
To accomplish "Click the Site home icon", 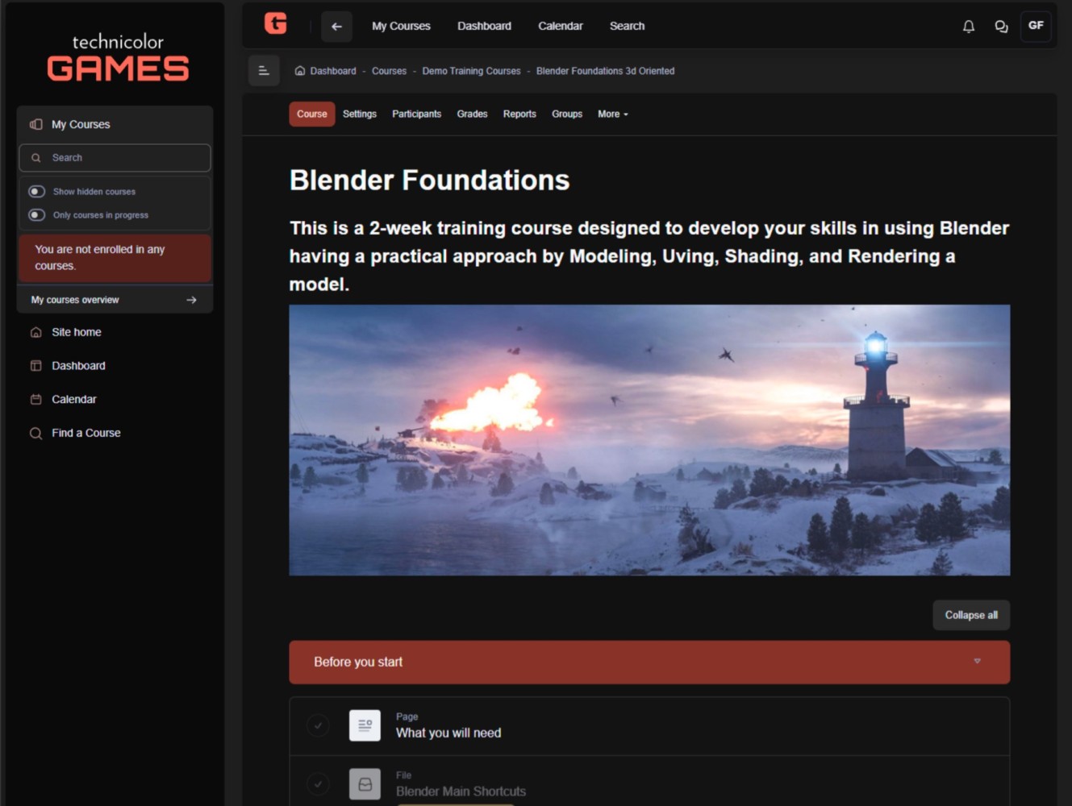I will pos(35,332).
